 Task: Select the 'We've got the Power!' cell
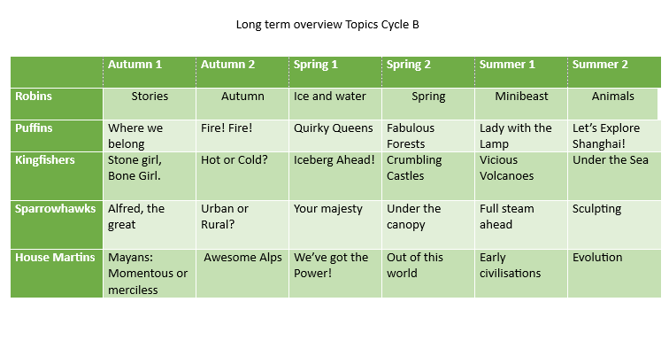pyautogui.click(x=331, y=265)
